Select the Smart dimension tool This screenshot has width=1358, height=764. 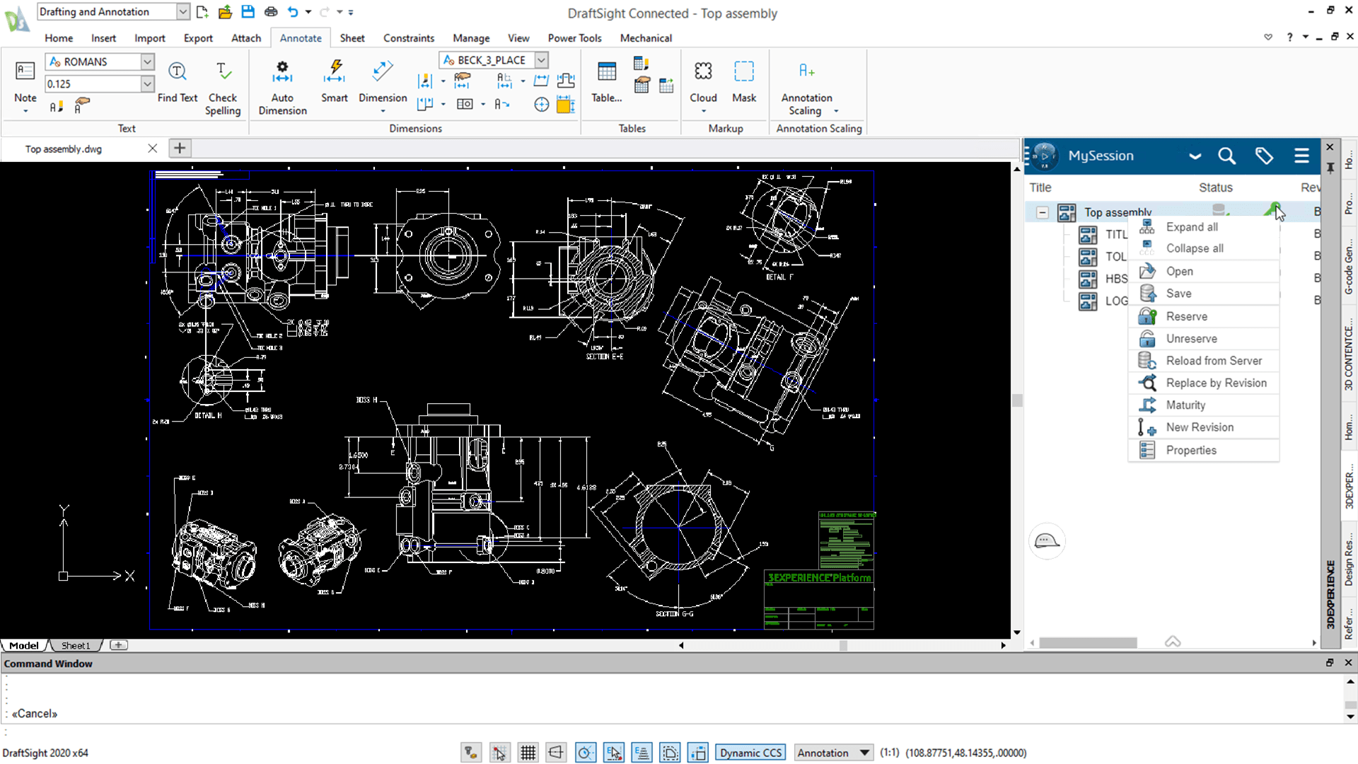point(334,71)
